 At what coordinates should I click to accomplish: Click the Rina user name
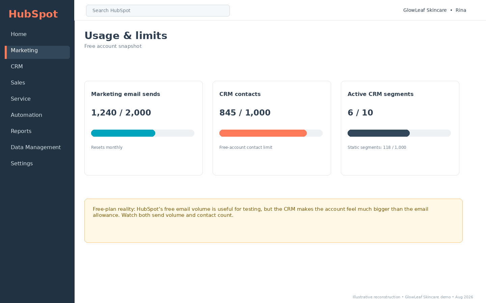[x=461, y=10]
